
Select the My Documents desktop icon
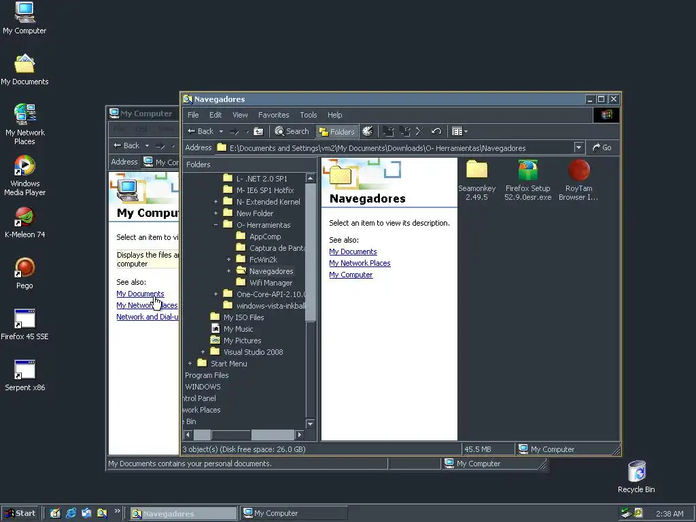click(x=24, y=70)
